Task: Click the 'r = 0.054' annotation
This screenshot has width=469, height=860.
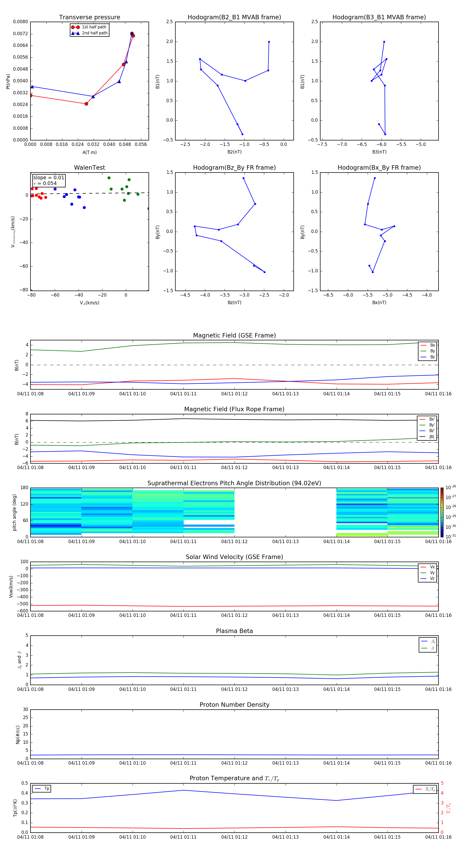Action: 45,183
